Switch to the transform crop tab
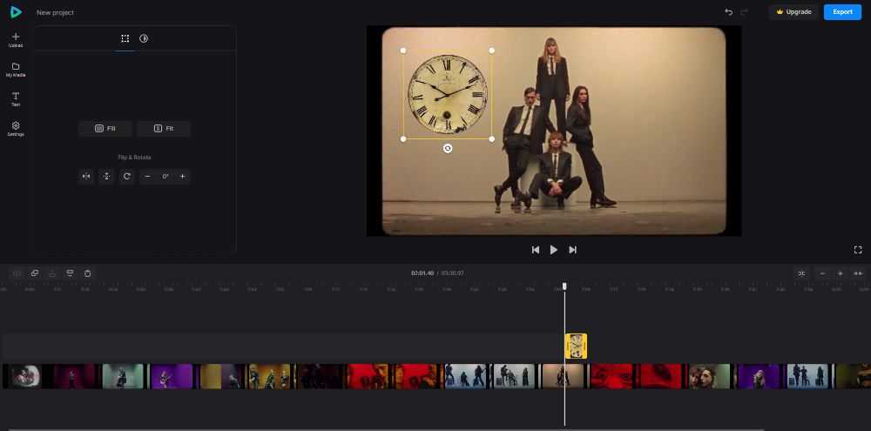Screen dimensions: 871x431 tap(125, 38)
